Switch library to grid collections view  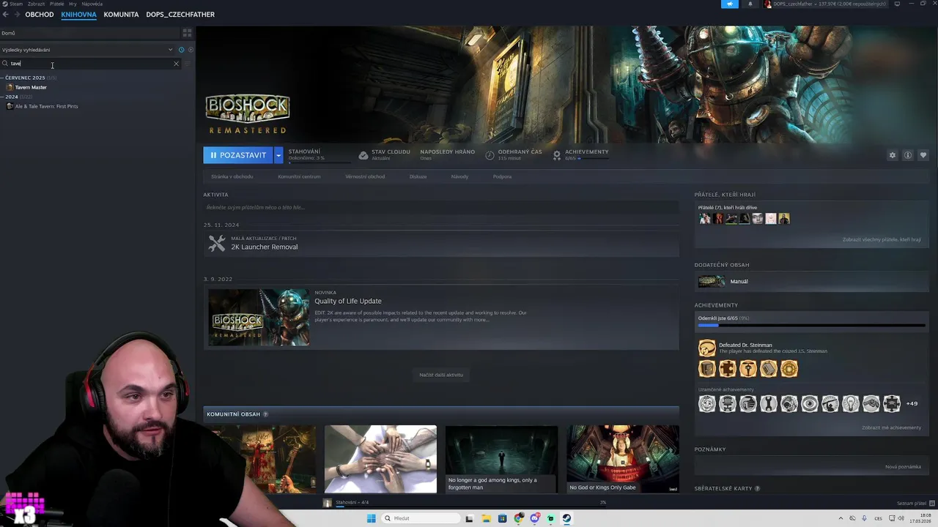click(187, 33)
